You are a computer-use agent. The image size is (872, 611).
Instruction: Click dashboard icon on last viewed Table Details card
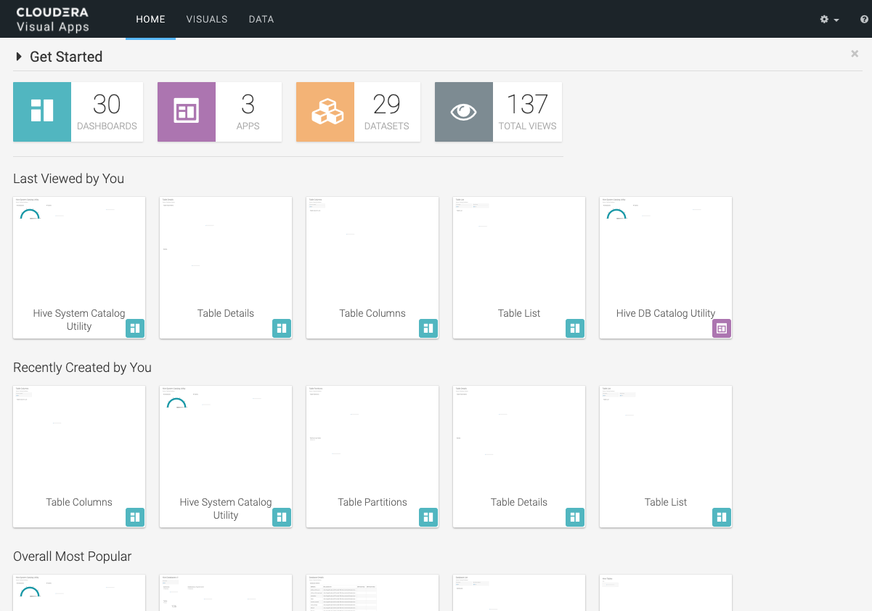coord(281,328)
